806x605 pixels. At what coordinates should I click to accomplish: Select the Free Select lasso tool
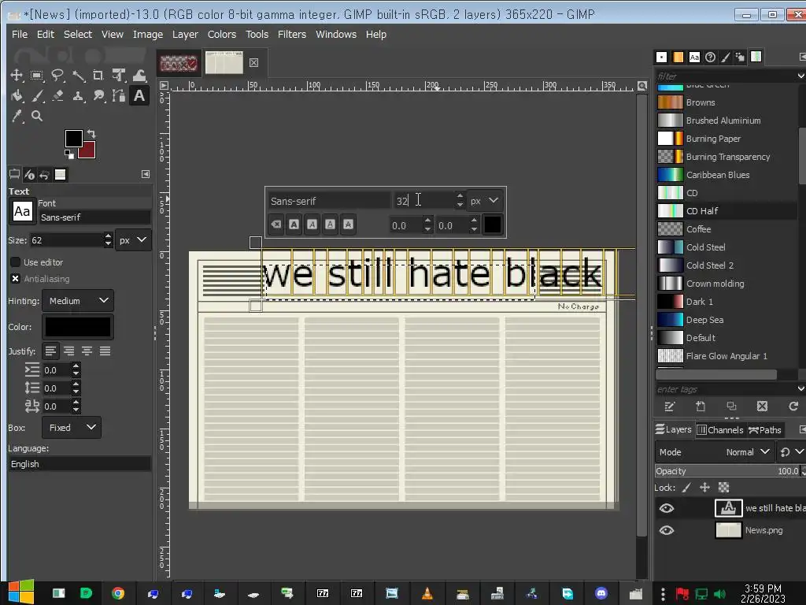click(57, 75)
